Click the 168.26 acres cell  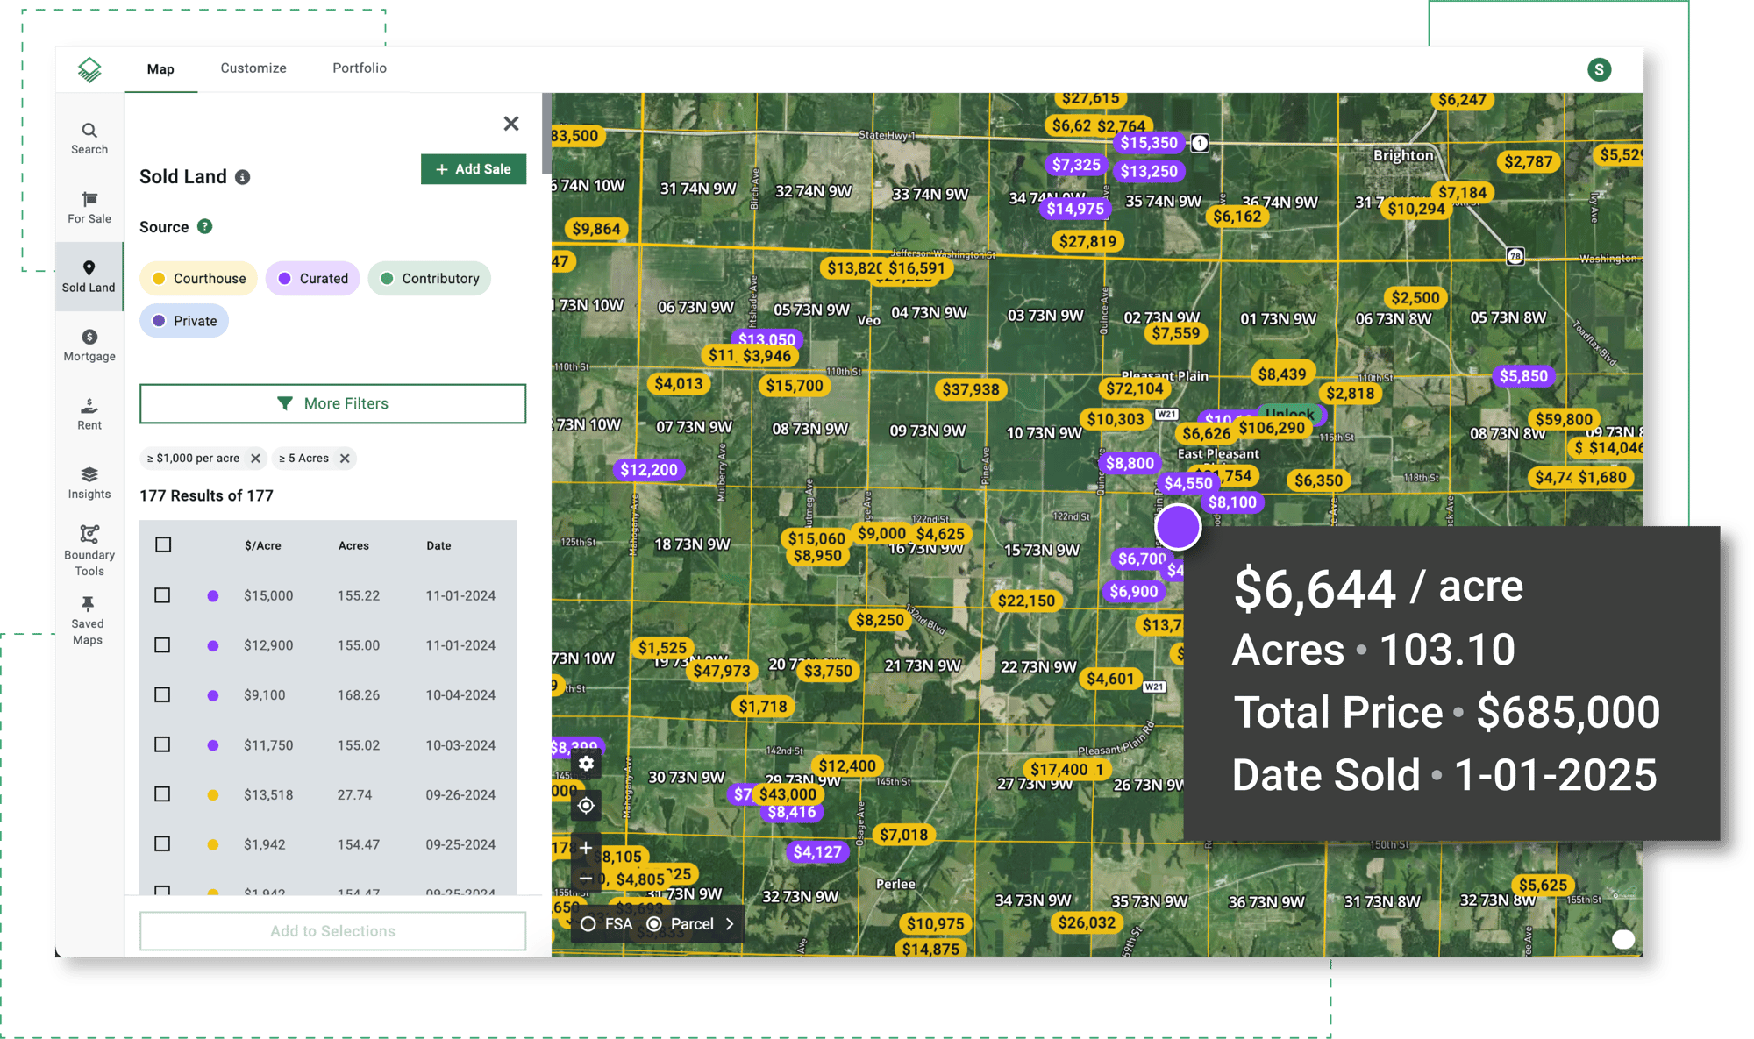coord(359,695)
